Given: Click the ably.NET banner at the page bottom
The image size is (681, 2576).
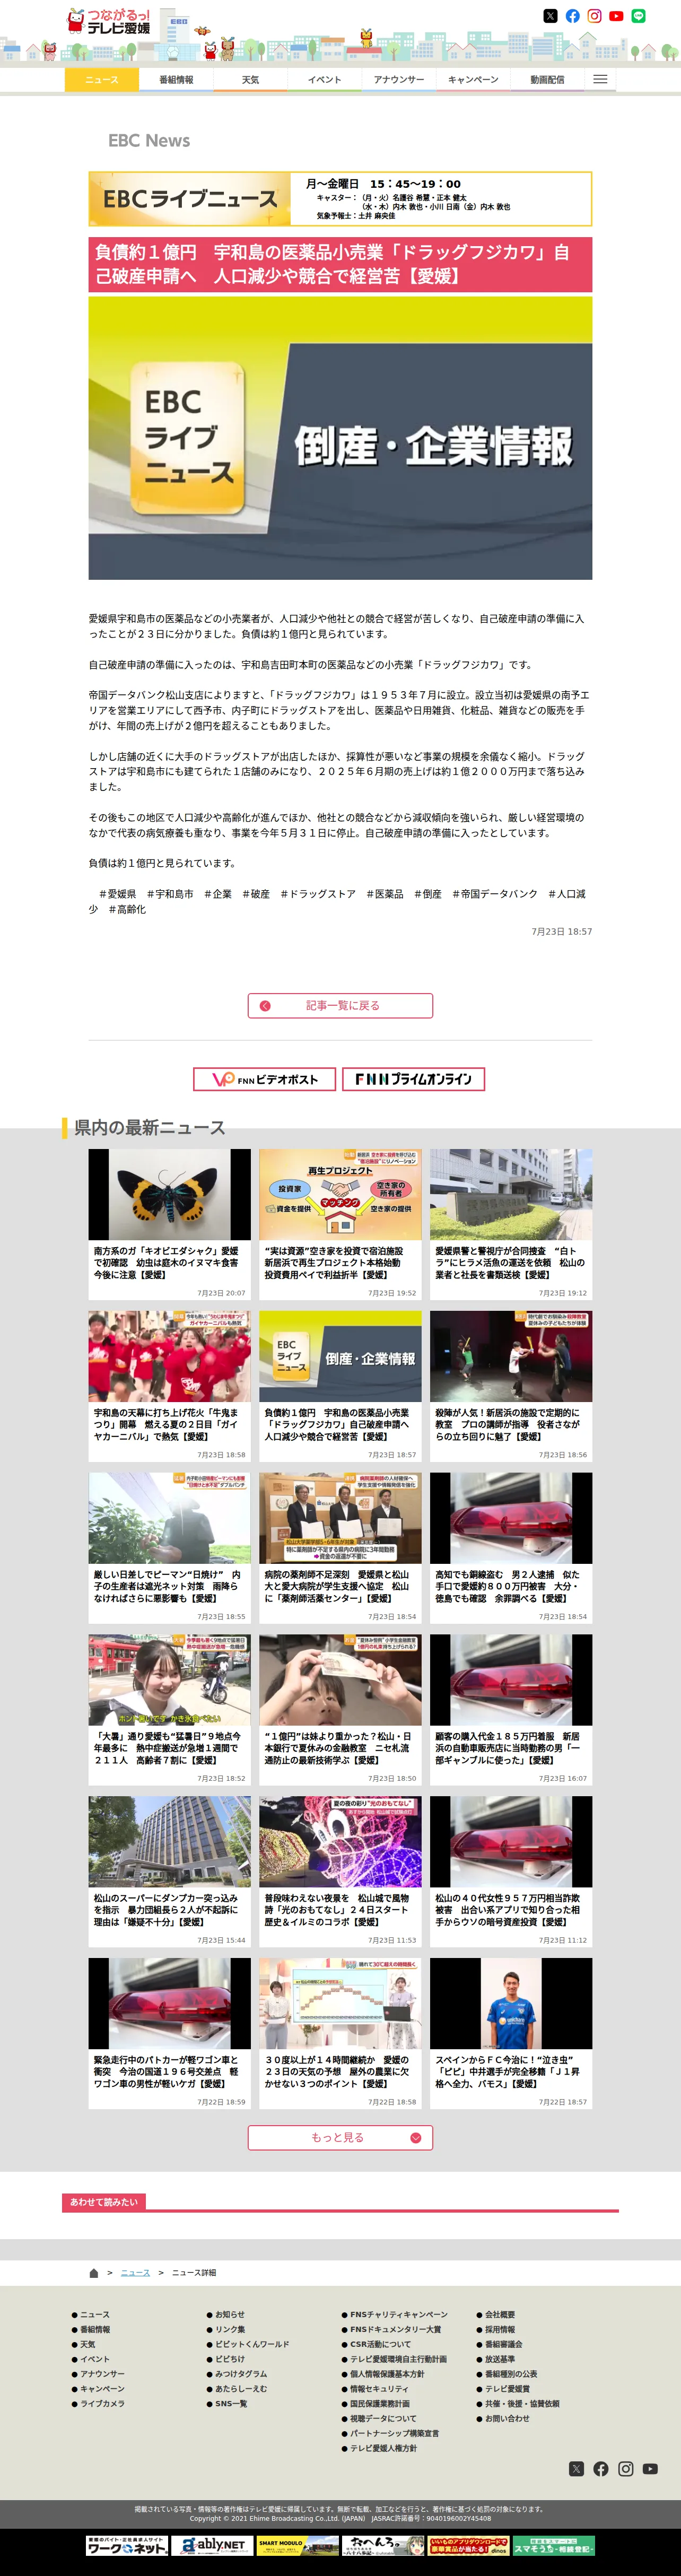Looking at the screenshot, I should click(x=212, y=2545).
